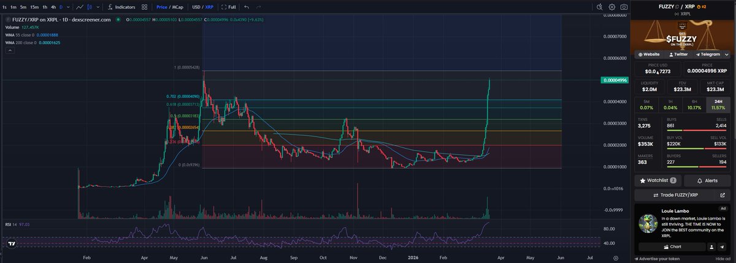Set chart denomination to XRP
Image resolution: width=736 pixels, height=263 pixels.
pos(209,7)
